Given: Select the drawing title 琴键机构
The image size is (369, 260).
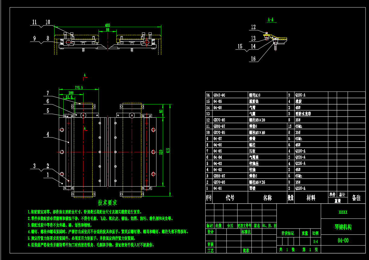Looking at the screenshot, I should click(x=343, y=227).
